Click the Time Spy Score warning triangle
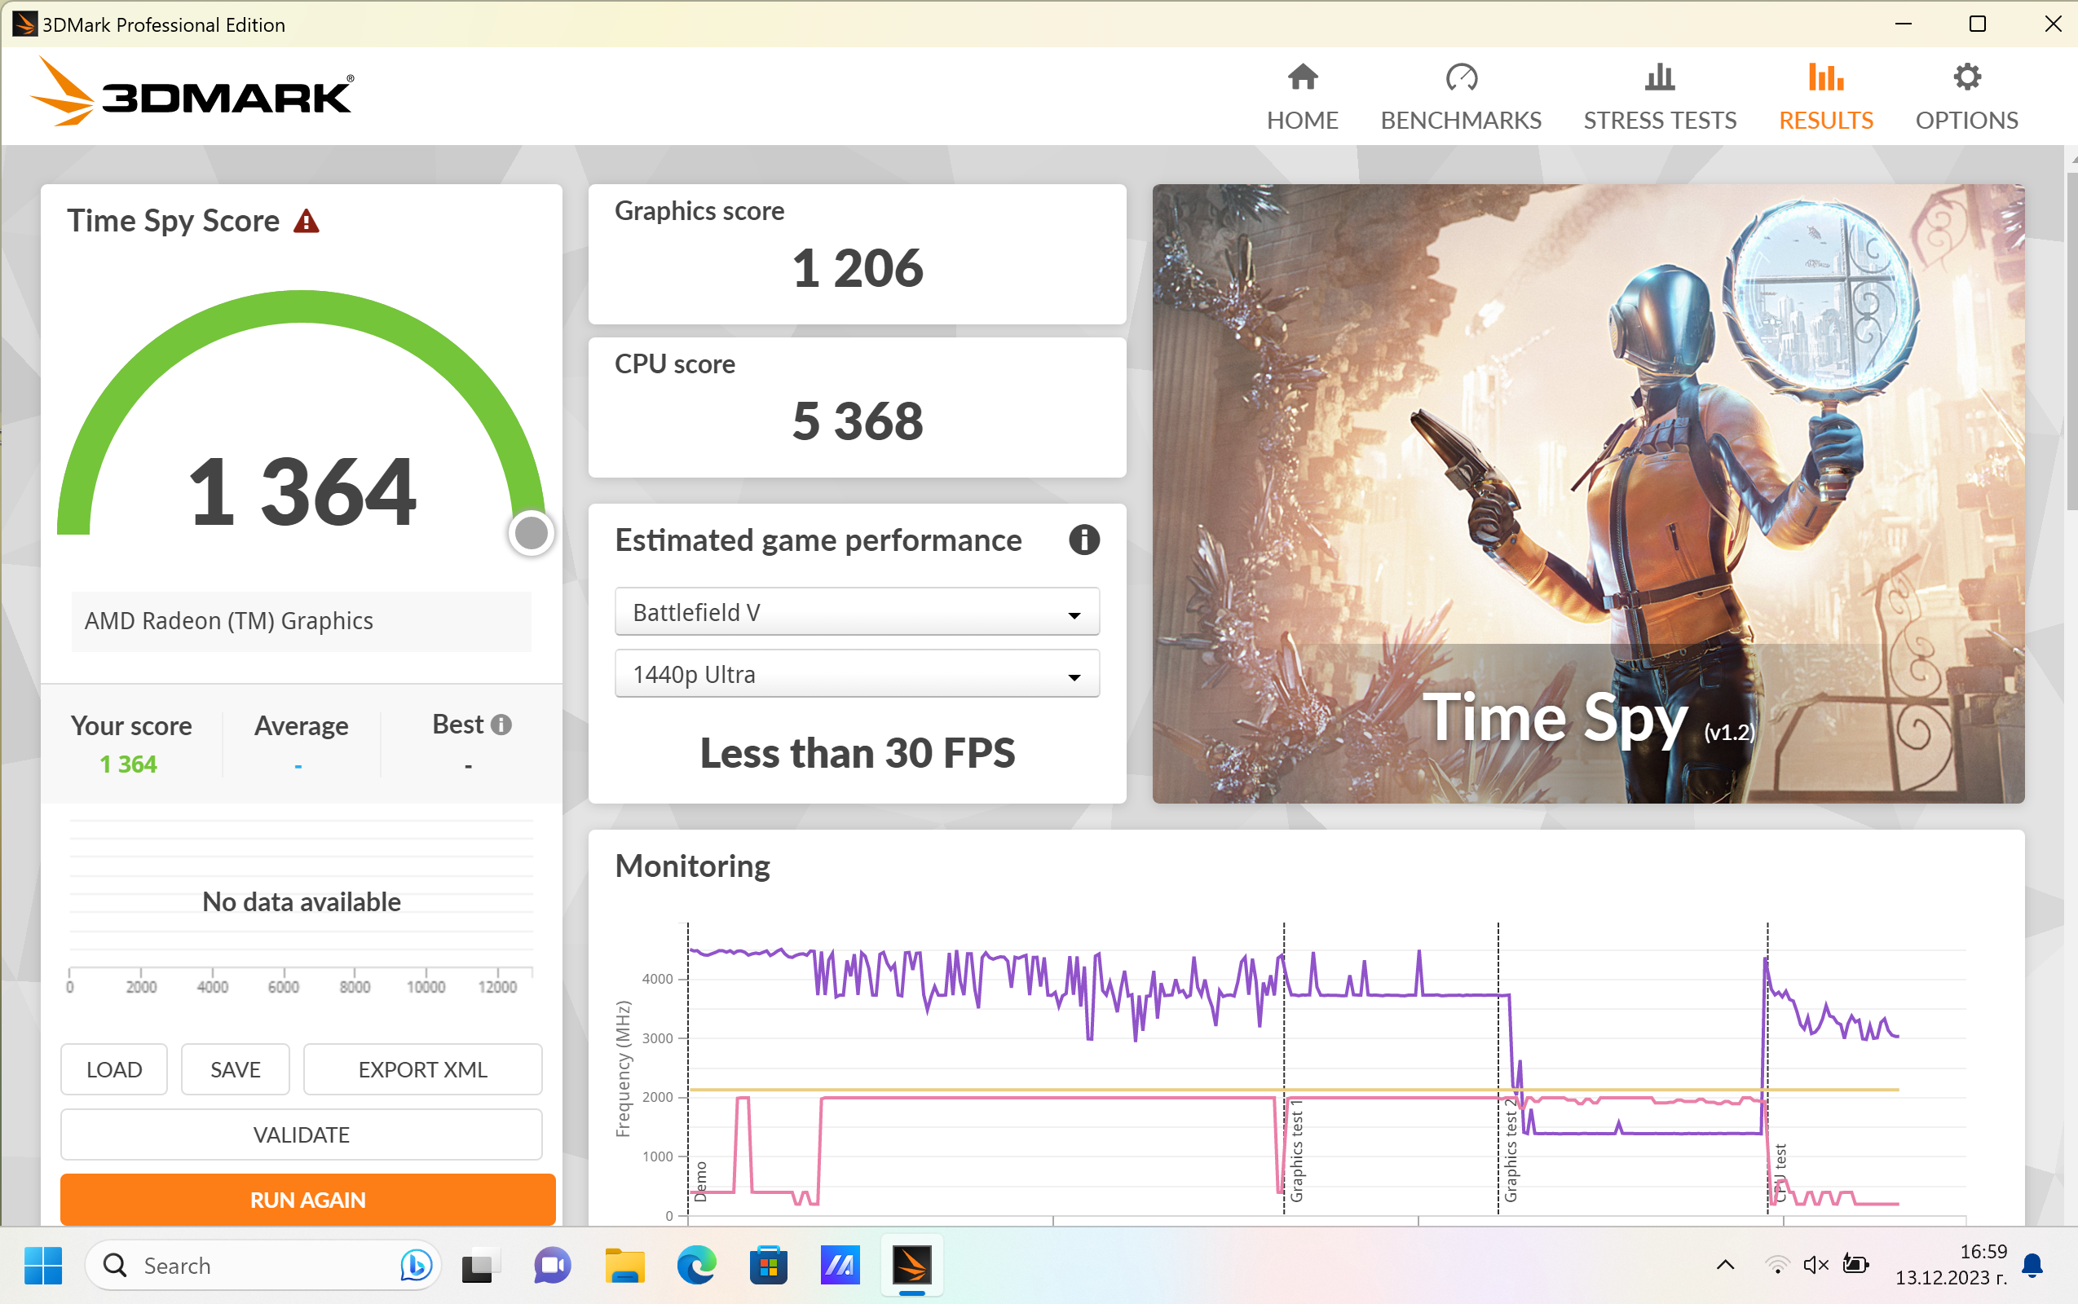Screen dimensions: 2078x1304 (x=307, y=222)
